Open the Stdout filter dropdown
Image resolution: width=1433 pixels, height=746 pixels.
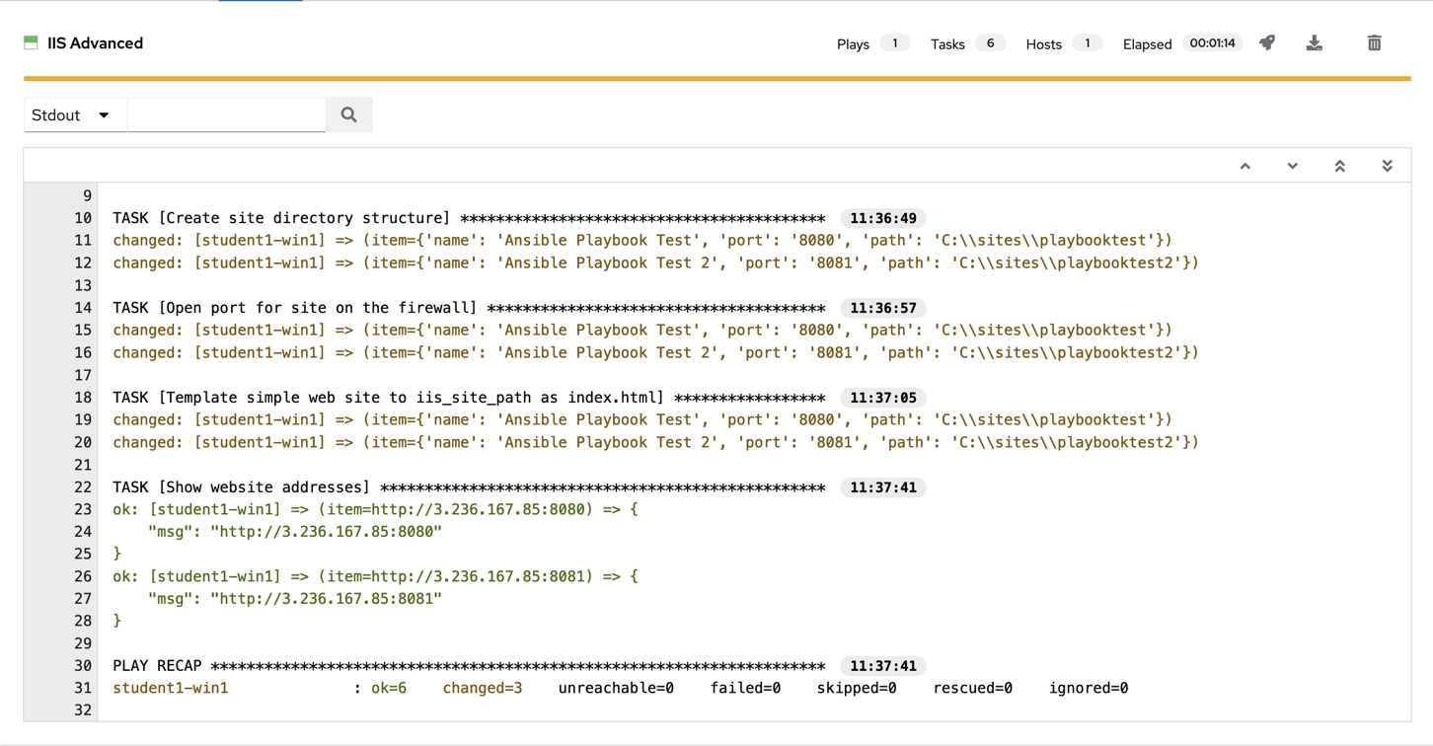(x=75, y=114)
